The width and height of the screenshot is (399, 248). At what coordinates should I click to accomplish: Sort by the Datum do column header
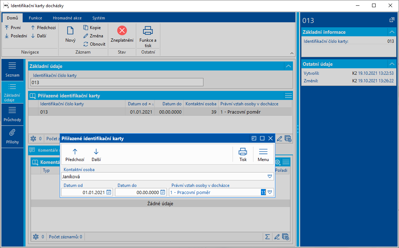click(x=169, y=104)
